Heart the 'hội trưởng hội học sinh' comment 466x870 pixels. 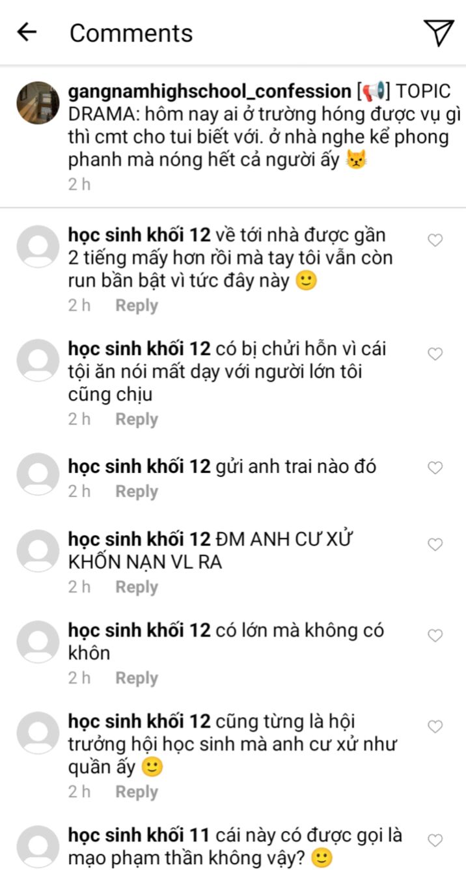pos(435,727)
